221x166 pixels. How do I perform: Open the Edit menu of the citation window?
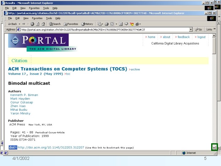point(17,18)
